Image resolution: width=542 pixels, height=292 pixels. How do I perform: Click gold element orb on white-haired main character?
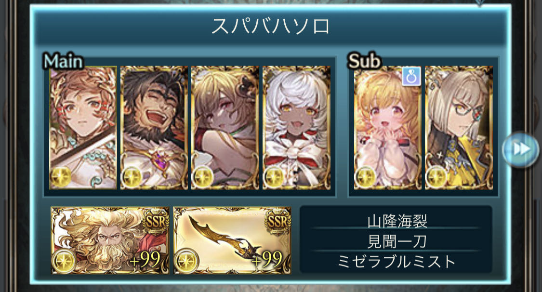pyautogui.click(x=275, y=177)
